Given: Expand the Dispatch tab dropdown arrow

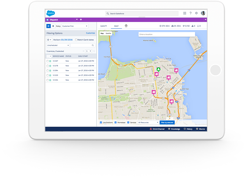Looking at the screenshot, I should pos(77,19).
